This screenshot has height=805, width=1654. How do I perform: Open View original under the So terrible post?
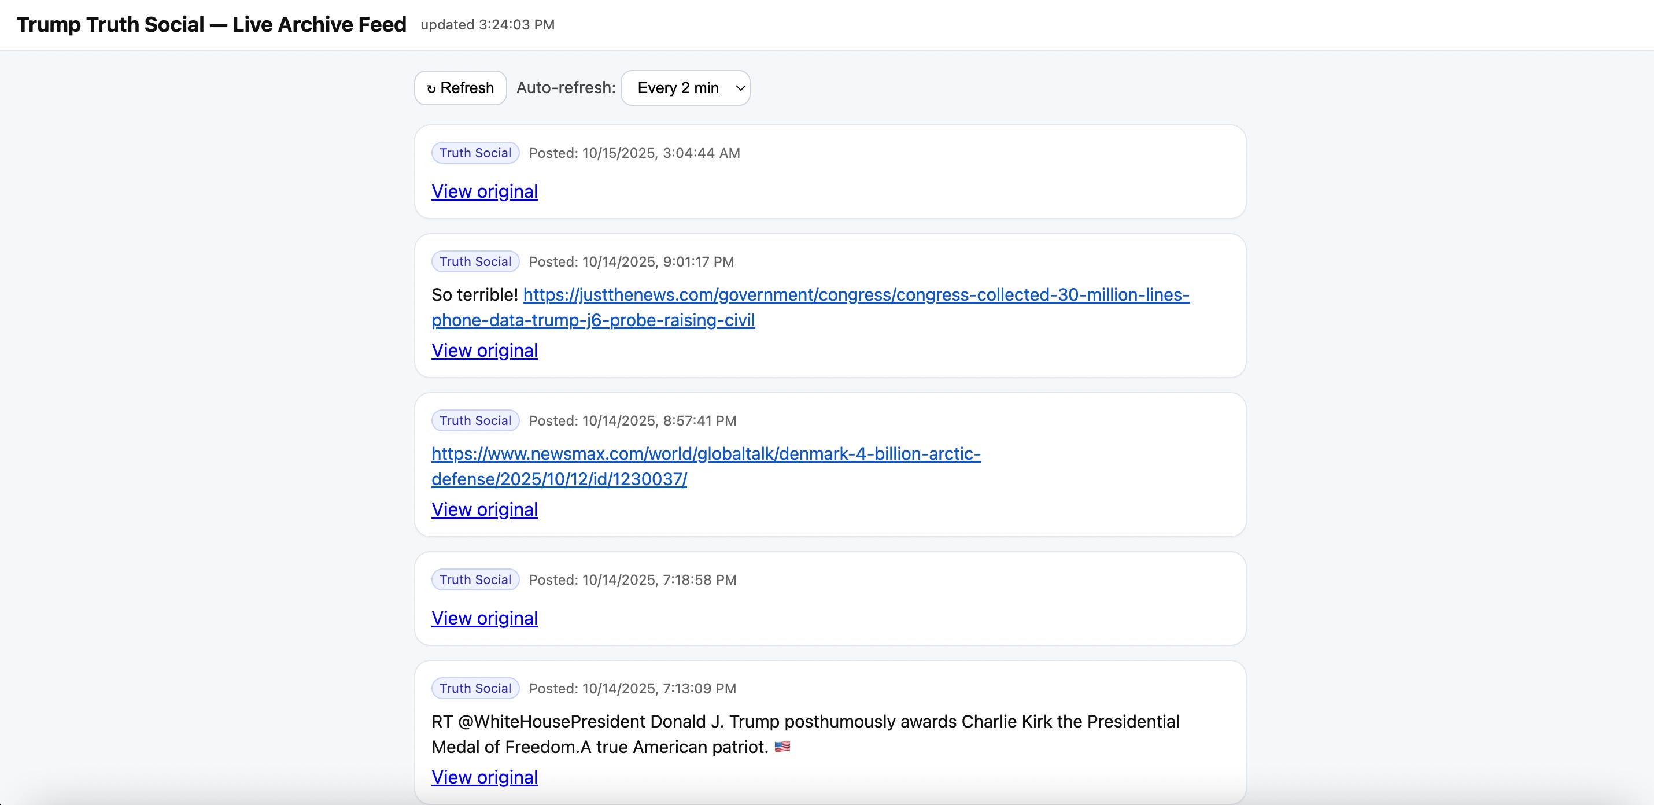click(484, 350)
